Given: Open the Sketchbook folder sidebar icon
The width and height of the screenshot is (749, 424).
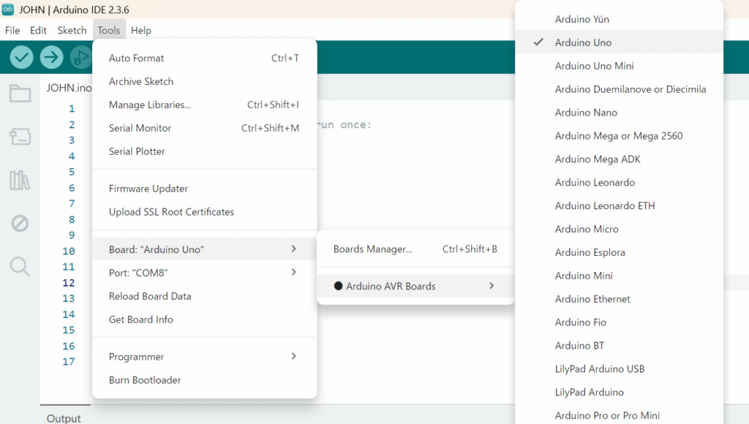Looking at the screenshot, I should [20, 93].
